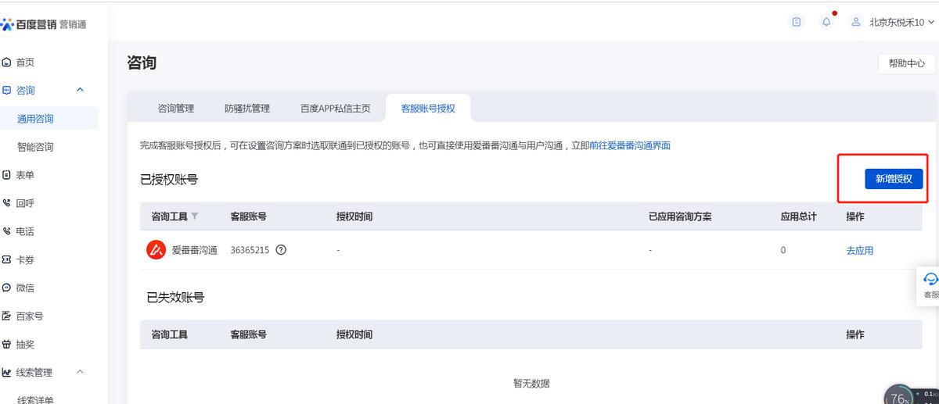This screenshot has width=939, height=404.
Task: Click the 爱番番沟通 tool name text
Action: click(x=195, y=251)
